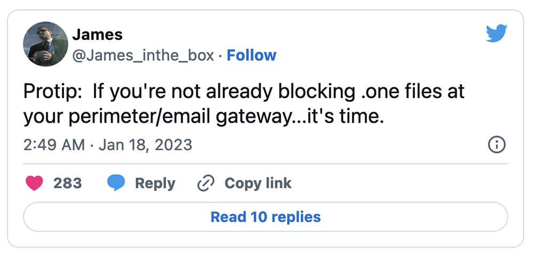Viewport: 534px width, 259px height.
Task: Open James's profile avatar picture
Action: [45, 44]
